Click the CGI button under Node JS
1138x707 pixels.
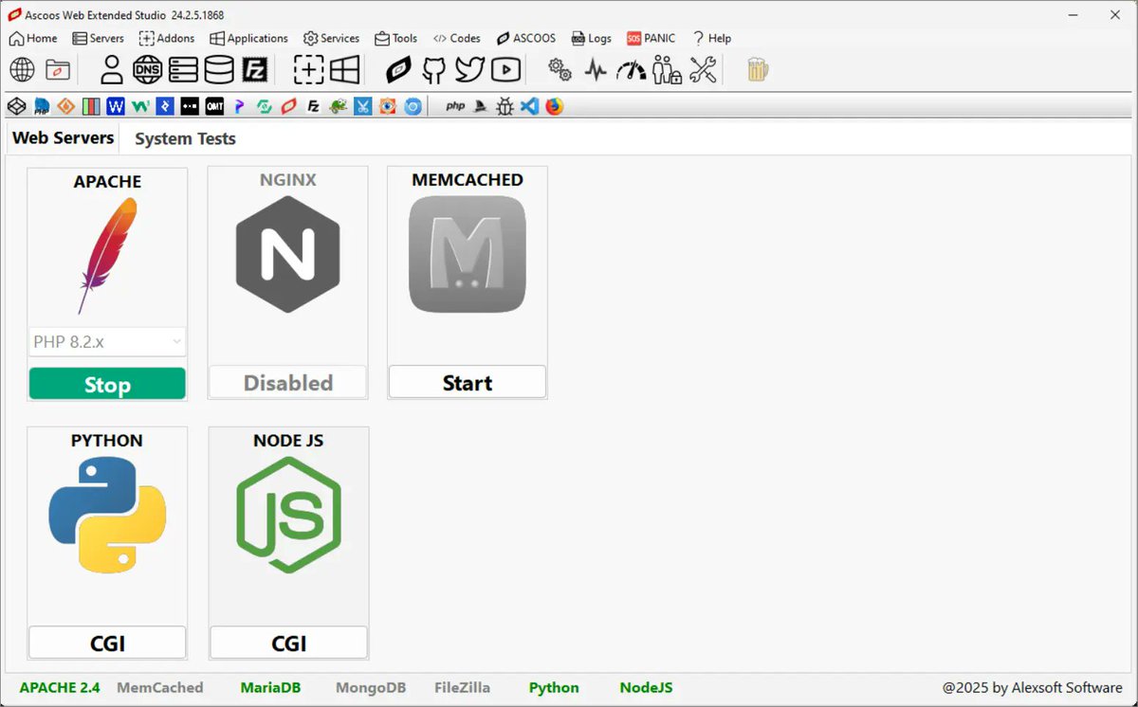[288, 643]
